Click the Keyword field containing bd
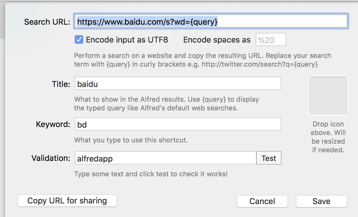 click(178, 124)
